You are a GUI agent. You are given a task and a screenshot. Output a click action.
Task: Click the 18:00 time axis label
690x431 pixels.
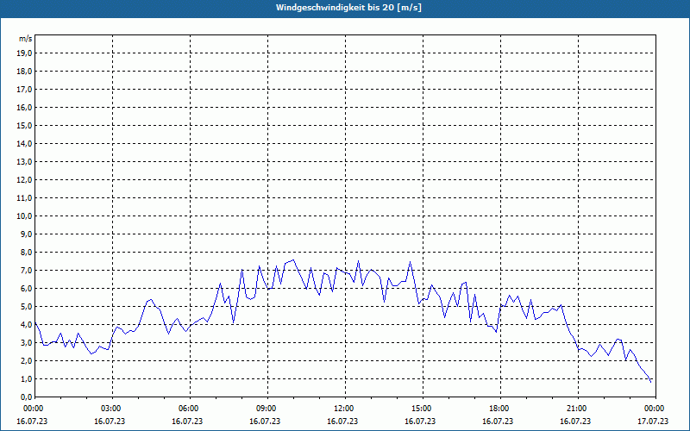[499, 409]
